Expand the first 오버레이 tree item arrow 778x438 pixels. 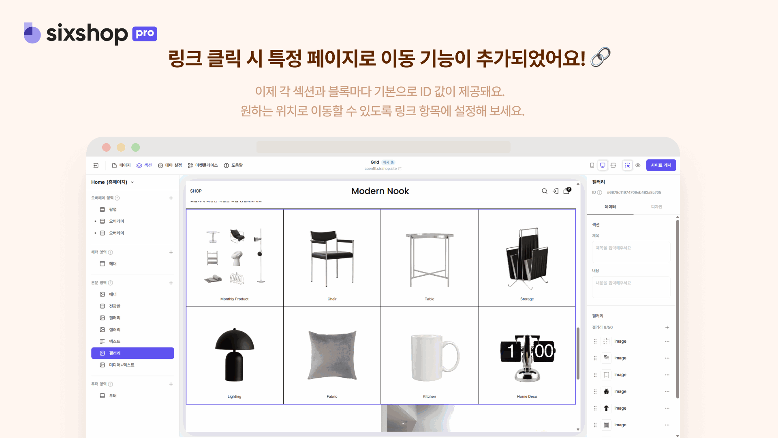pos(95,221)
